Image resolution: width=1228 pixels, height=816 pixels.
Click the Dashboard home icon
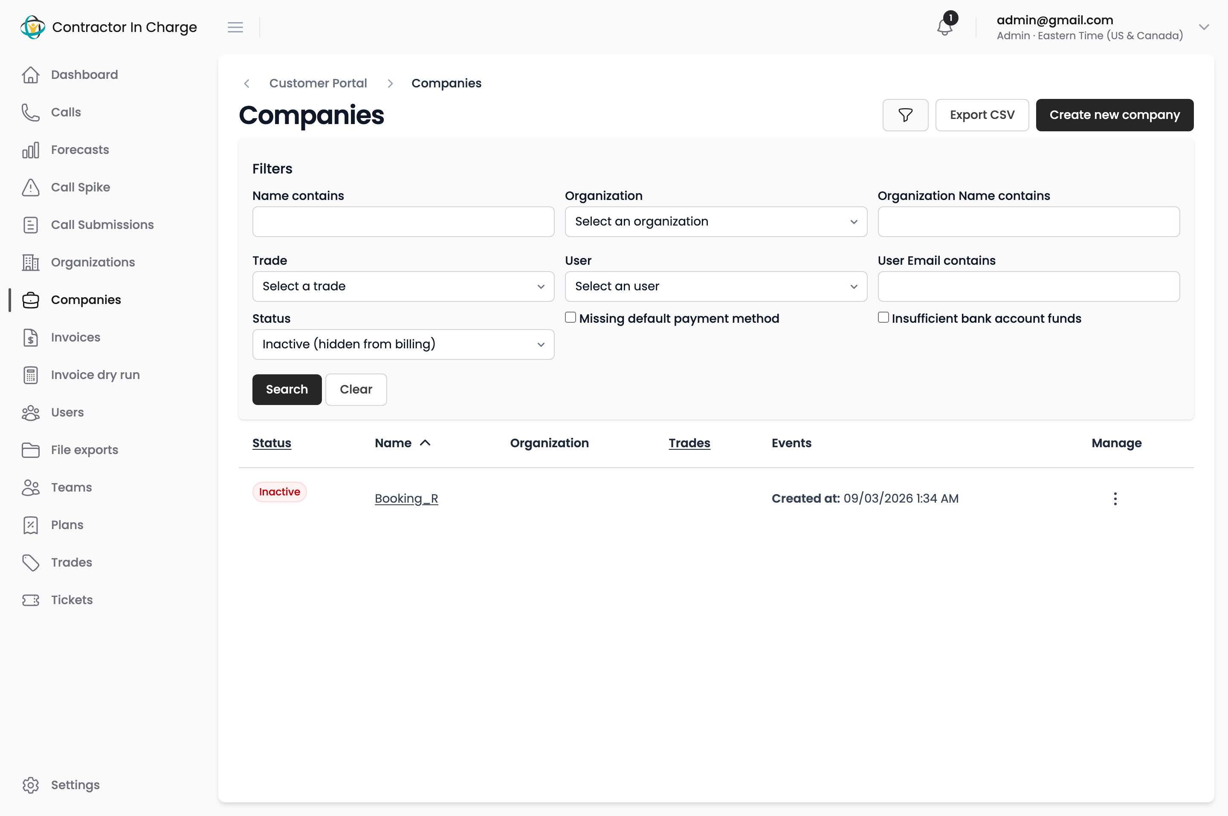[31, 75]
